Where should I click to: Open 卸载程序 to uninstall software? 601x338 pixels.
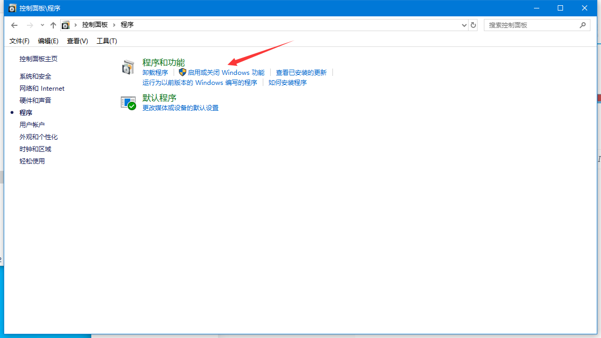click(155, 72)
